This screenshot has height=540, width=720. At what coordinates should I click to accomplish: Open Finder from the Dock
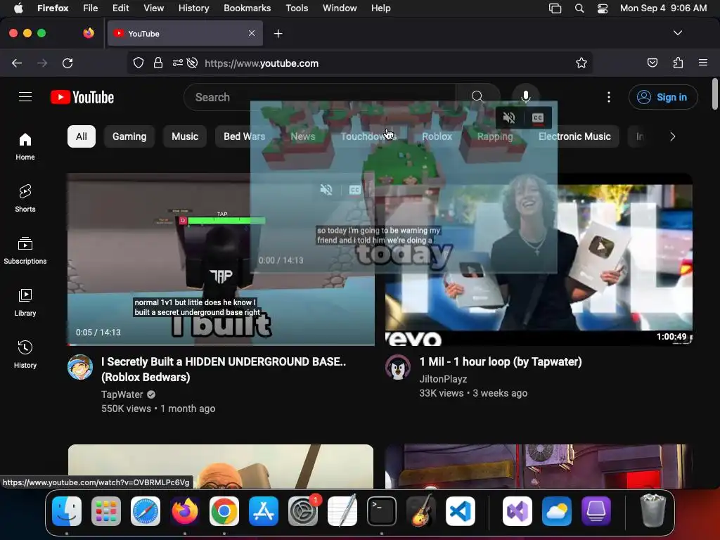point(67,511)
